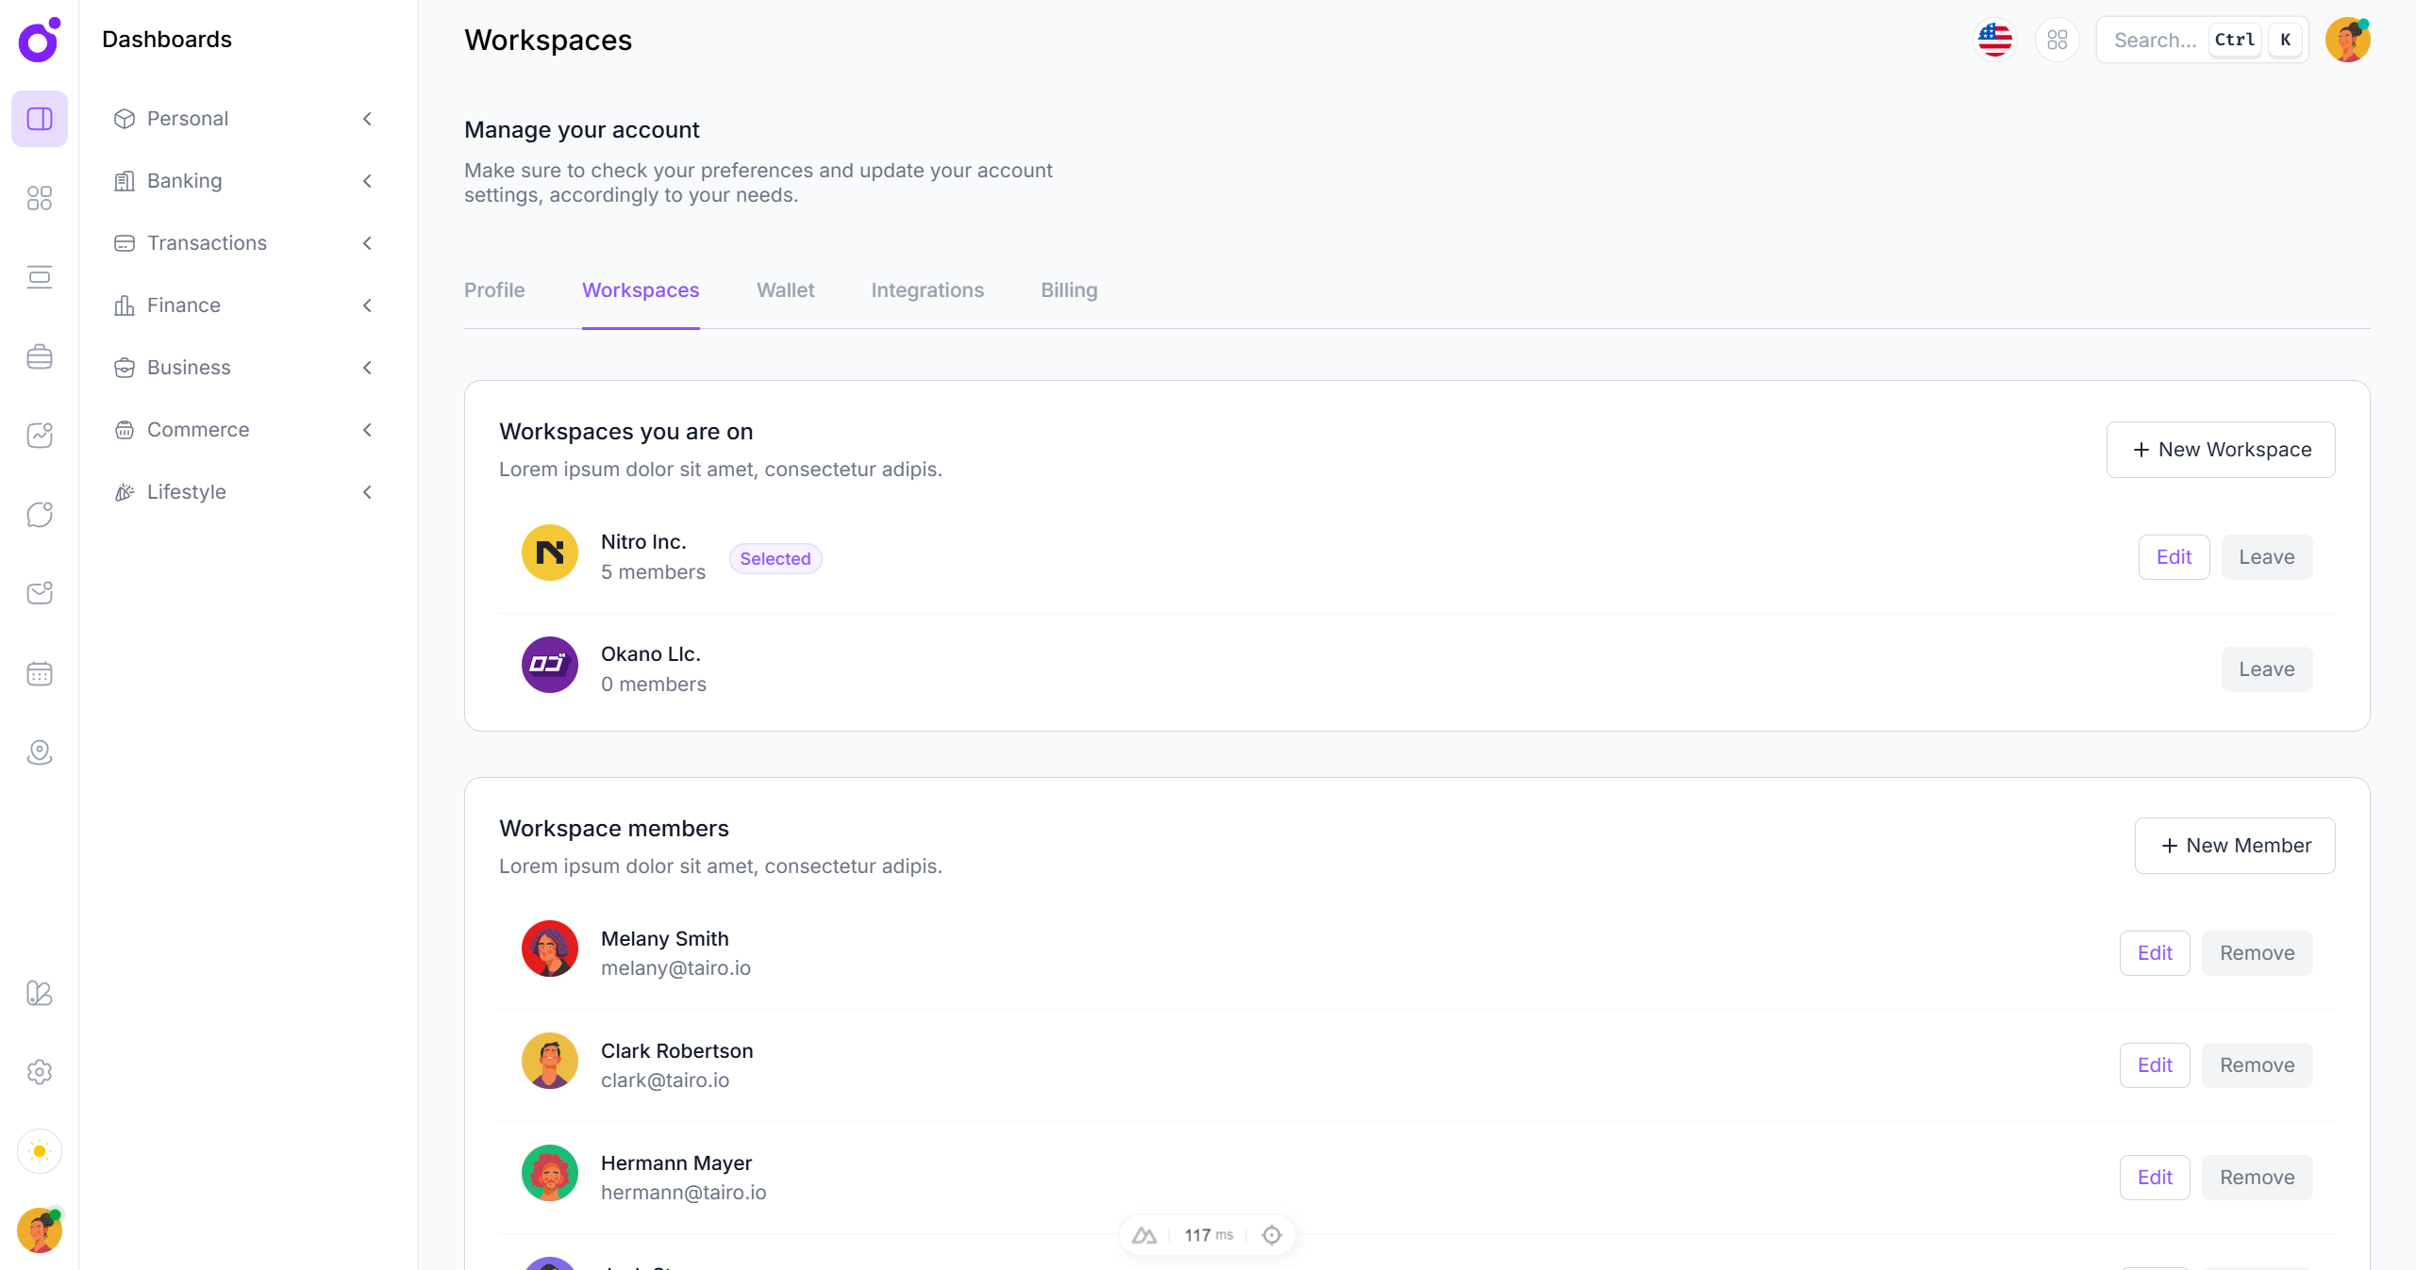Toggle light/dark theme with the sun icon
The image size is (2416, 1270).
(40, 1151)
